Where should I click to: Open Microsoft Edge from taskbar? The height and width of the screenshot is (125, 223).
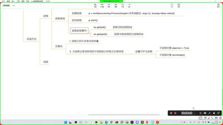[x=106, y=122]
